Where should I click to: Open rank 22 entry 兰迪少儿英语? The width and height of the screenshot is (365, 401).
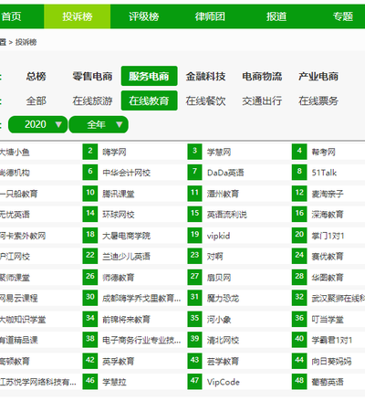click(x=126, y=257)
